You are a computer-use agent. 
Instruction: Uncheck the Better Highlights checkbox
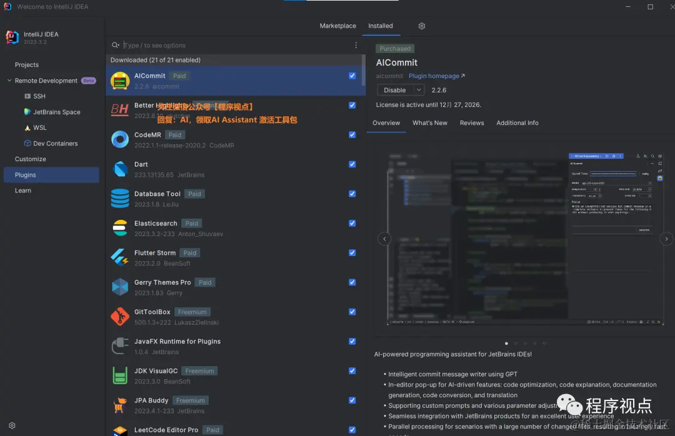pos(352,106)
